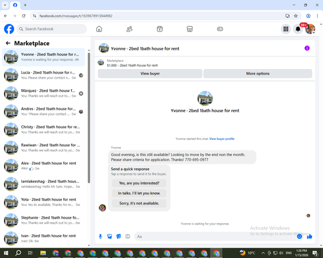Image resolution: width=323 pixels, height=258 pixels.
Task: Click the address bar URL
Action: pyautogui.click(x=76, y=16)
